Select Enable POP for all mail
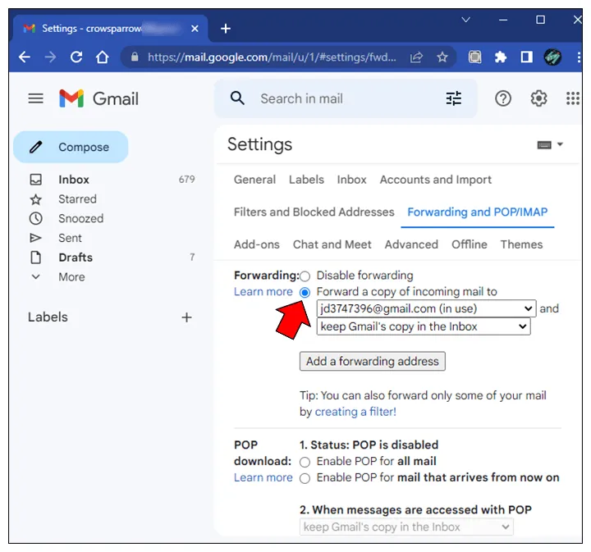 [x=305, y=462]
